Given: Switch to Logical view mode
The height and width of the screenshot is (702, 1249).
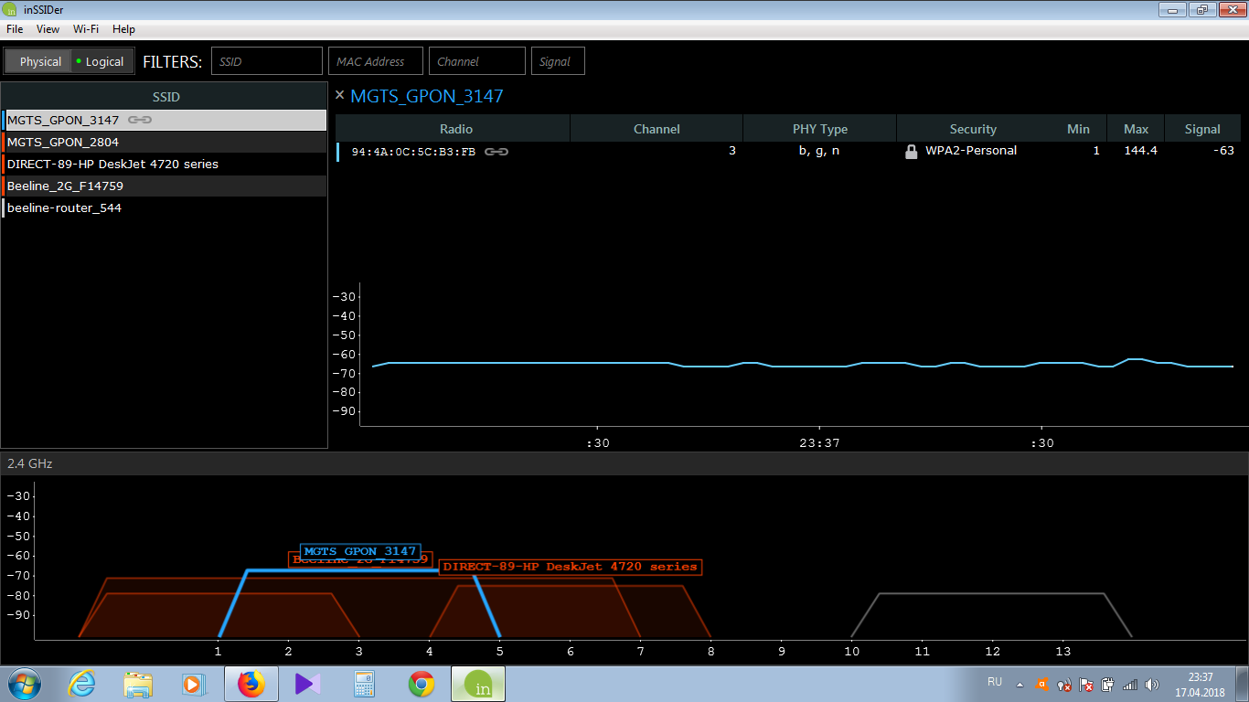Looking at the screenshot, I should point(102,61).
